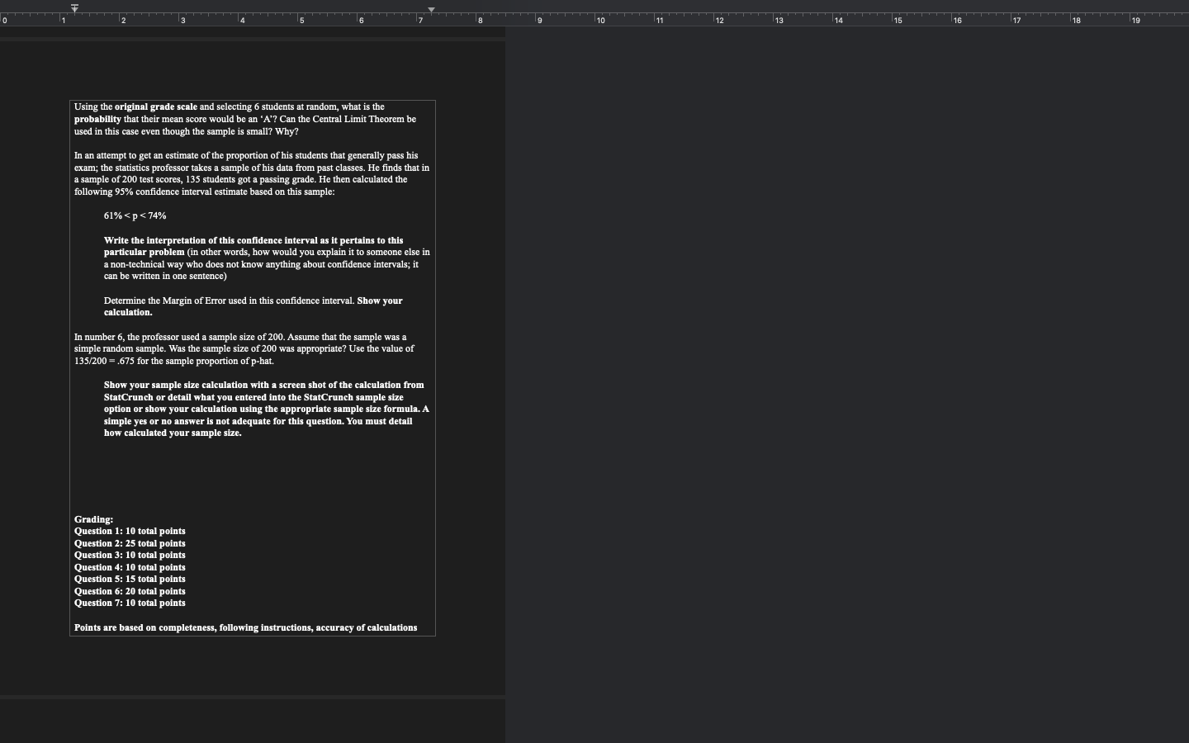Click the final line about points and completeness
This screenshot has width=1189, height=743.
(x=245, y=627)
